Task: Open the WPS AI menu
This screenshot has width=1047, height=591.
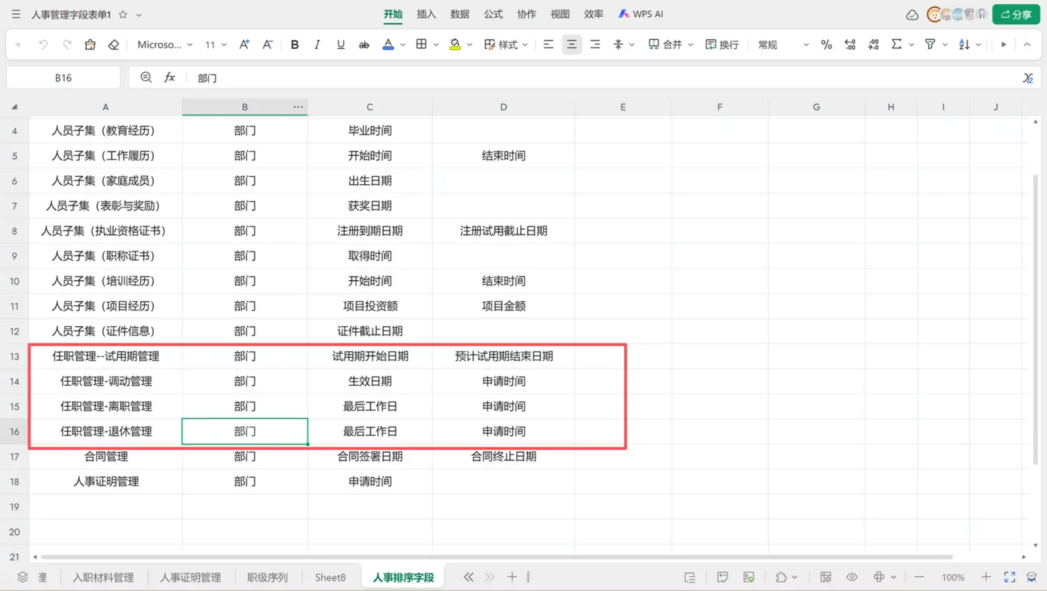Action: coord(641,14)
